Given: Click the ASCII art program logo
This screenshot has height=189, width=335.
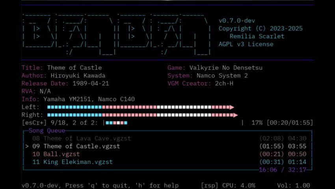Looking at the screenshot, I should pyautogui.click(x=117, y=34).
